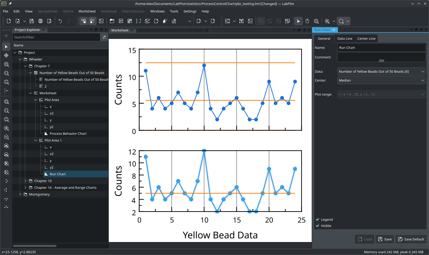Click the notes page icon in toolbar
Screen dimensions: 429x255
(x=174, y=21)
